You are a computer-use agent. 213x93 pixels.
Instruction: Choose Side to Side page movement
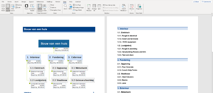[44, 8]
